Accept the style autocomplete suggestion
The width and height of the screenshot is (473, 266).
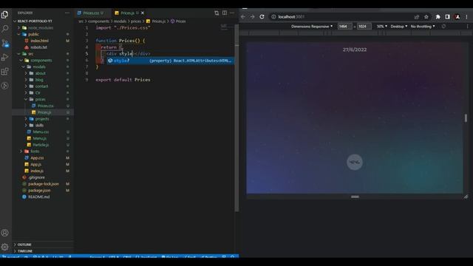coord(171,61)
